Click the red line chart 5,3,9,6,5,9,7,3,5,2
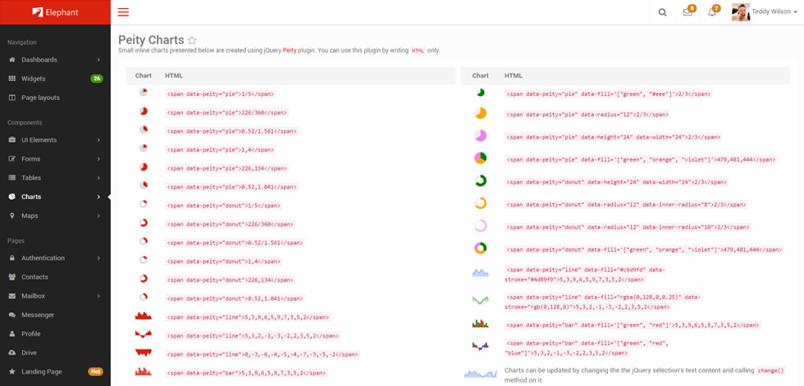804x386 pixels. [x=143, y=316]
